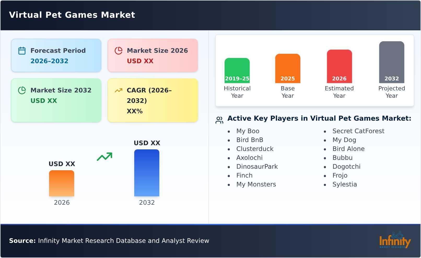Select Bird Alone in the players list
Viewport: 421px width, 258px height.
[348, 149]
